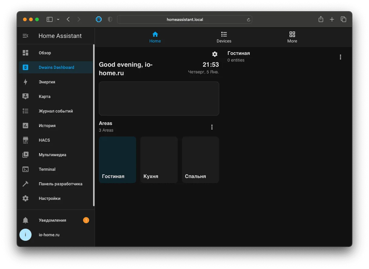Open the Карта map icon

(x=25, y=96)
